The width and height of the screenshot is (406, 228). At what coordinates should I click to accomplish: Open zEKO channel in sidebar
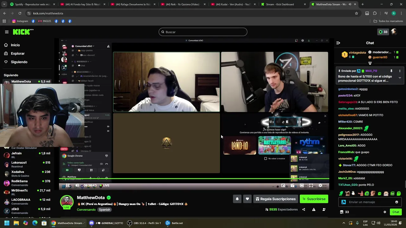click(27, 211)
